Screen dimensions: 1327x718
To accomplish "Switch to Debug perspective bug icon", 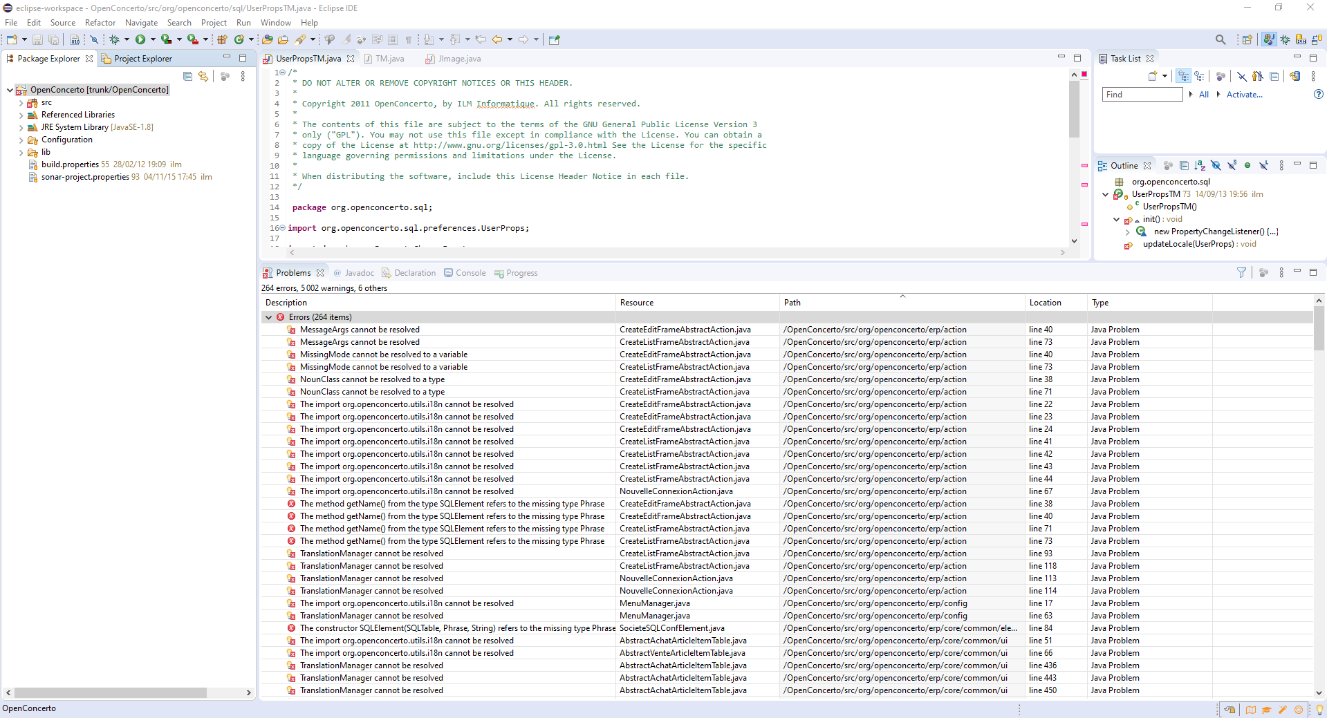I will (1285, 39).
